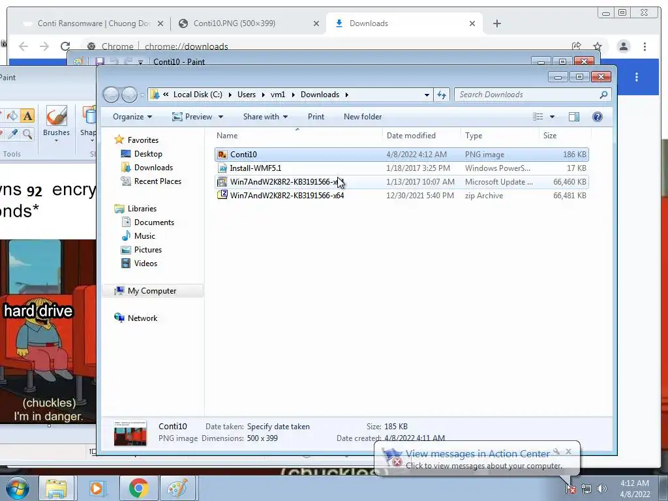Select the Conti10 PNG file icon
Viewport: 668px width, 501px height.
(222, 155)
